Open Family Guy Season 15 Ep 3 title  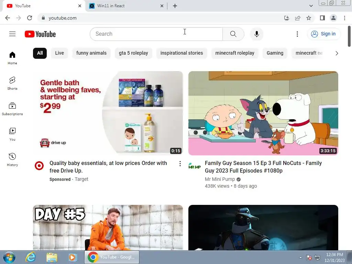coord(263,167)
